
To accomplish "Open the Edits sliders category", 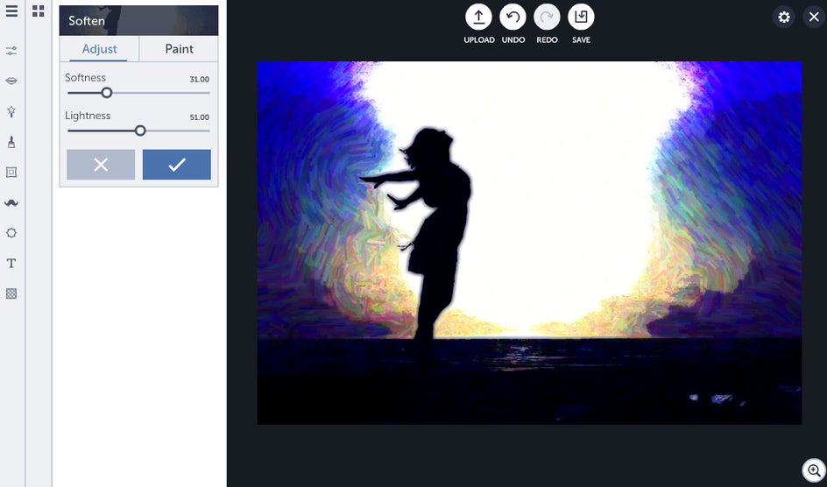I will click(x=11, y=51).
